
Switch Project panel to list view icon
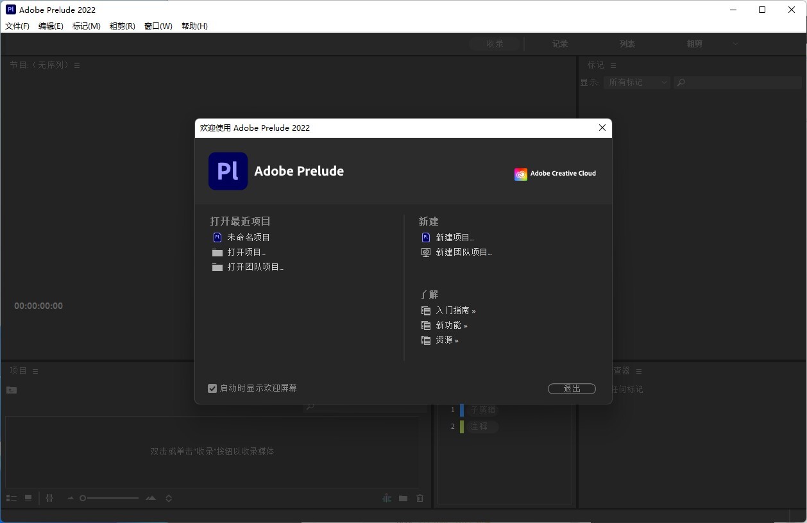[12, 498]
